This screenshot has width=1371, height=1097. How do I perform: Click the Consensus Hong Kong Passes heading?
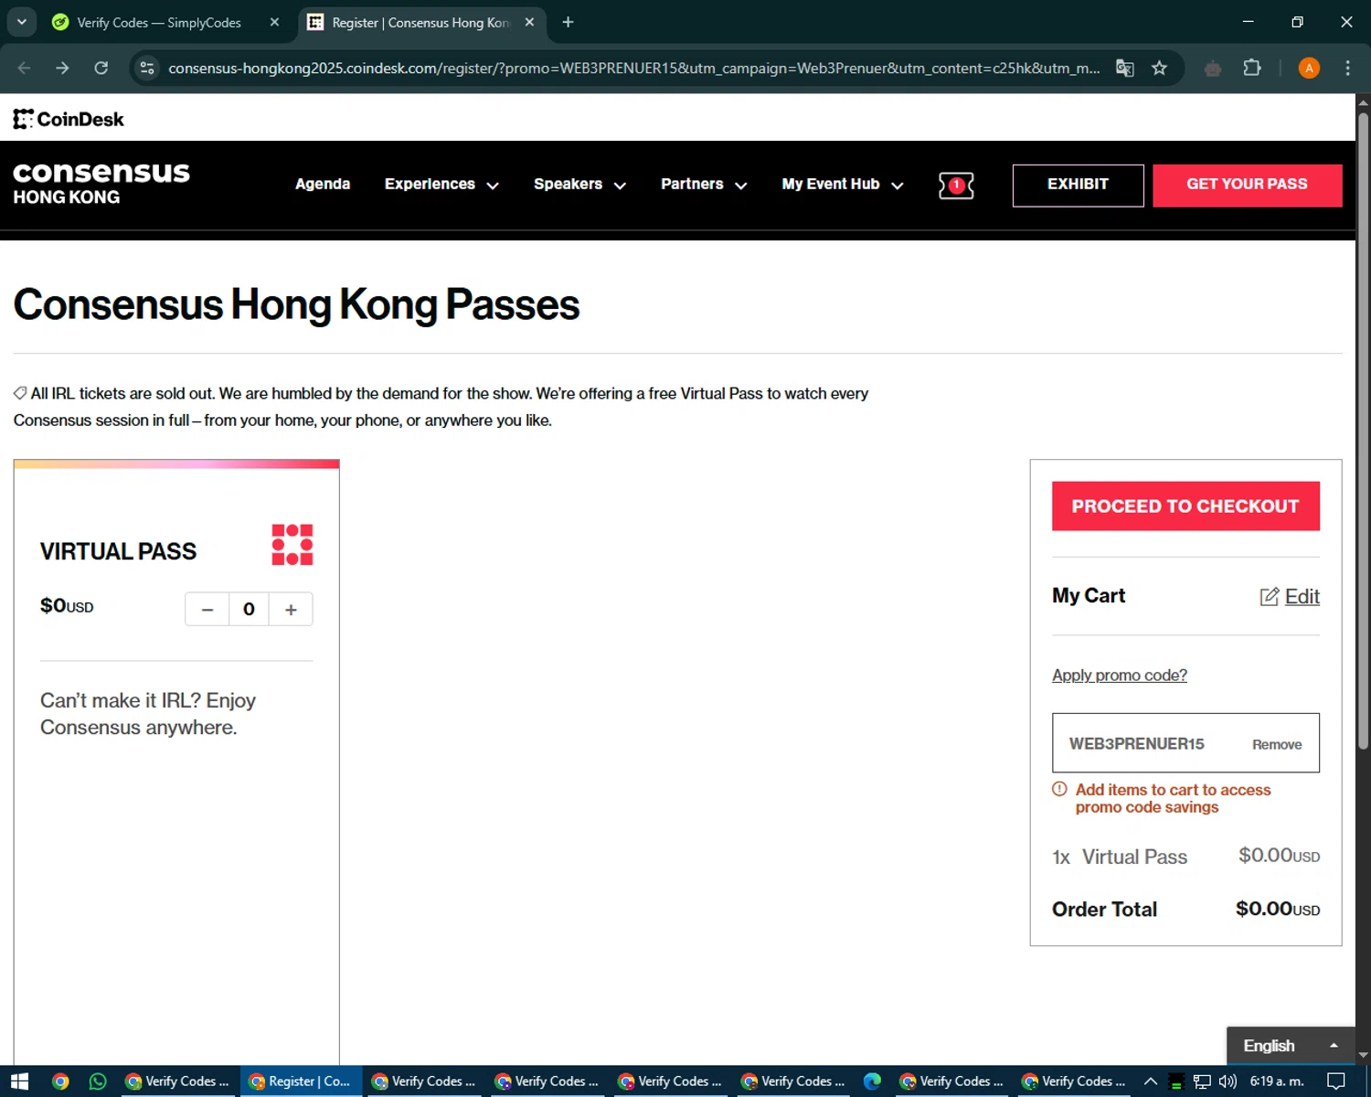[x=296, y=304]
